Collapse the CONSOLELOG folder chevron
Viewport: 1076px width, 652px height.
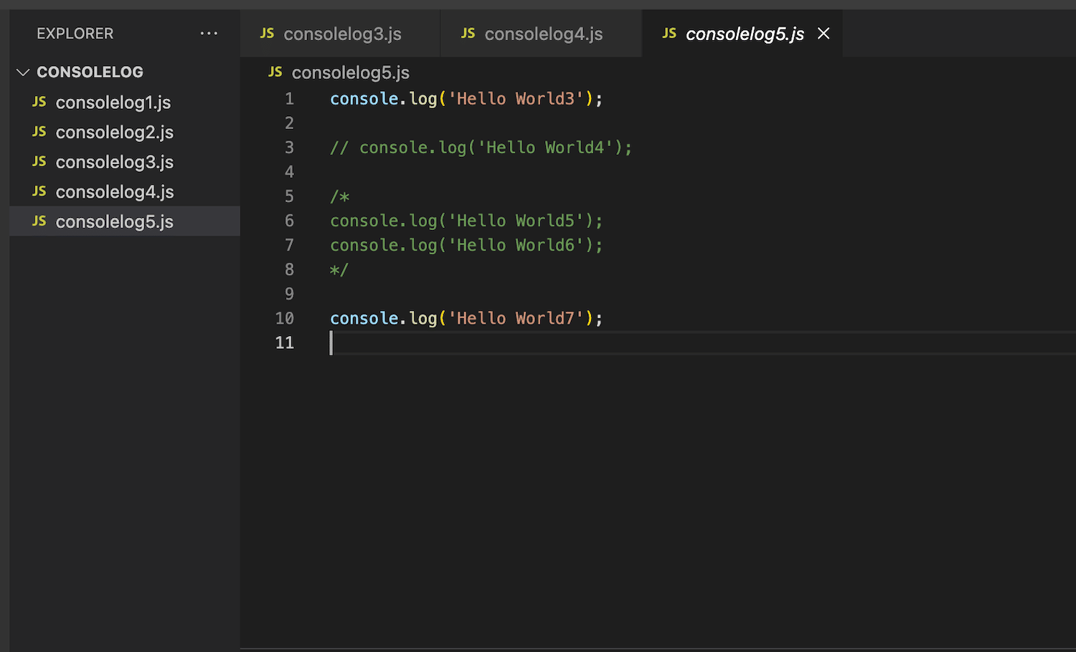pos(23,72)
